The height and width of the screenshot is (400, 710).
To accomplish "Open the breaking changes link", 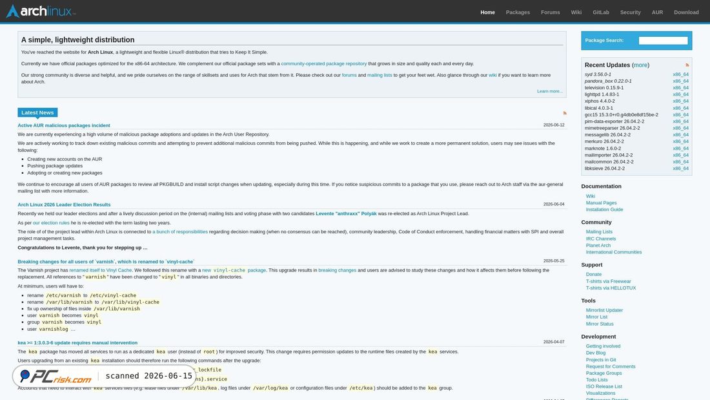I will [x=338, y=270].
